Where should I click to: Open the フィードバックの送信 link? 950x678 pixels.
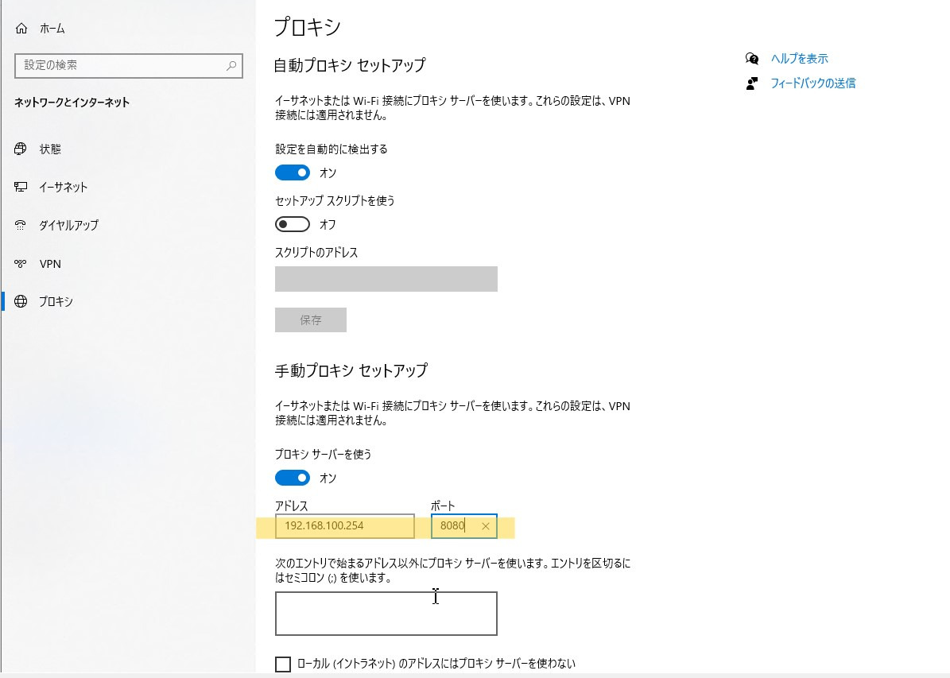(813, 83)
